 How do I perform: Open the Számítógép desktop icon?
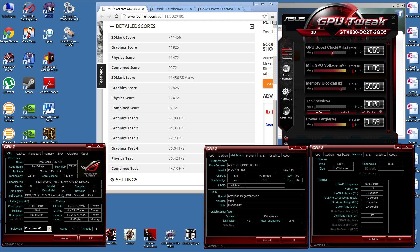tap(9, 10)
